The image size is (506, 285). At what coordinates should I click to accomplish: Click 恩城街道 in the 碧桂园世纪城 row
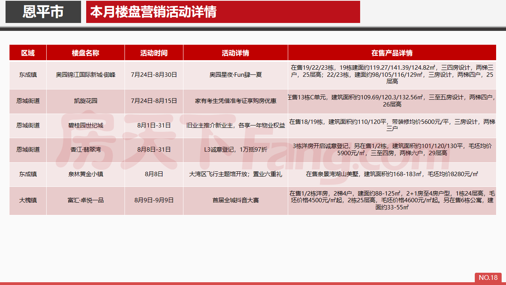(28, 125)
